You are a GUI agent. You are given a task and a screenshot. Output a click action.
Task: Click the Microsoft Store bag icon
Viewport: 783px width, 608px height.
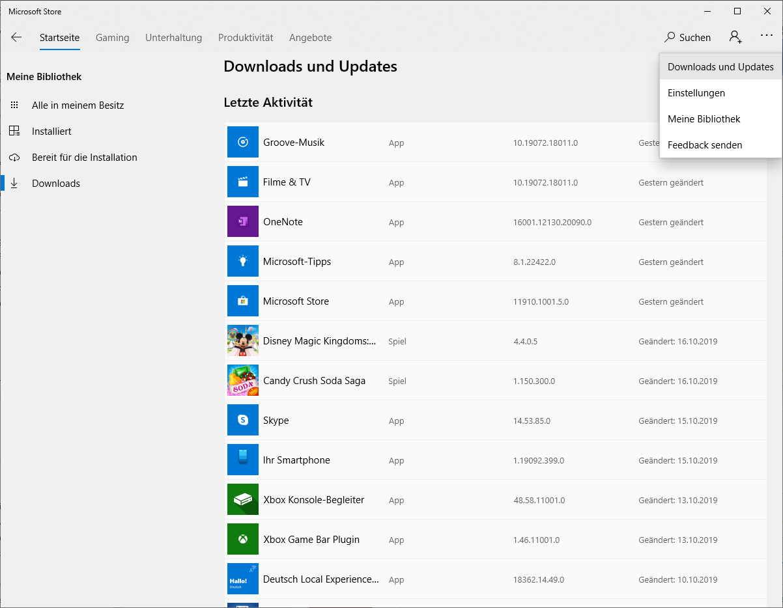coord(243,301)
